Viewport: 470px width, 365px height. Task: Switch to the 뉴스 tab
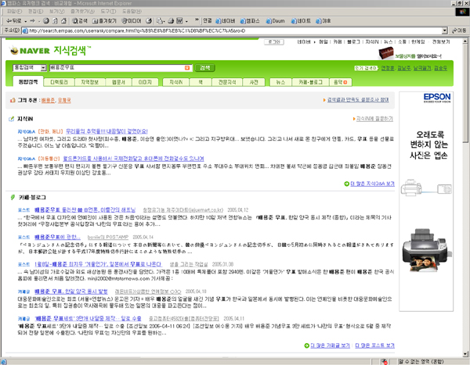click(x=280, y=81)
